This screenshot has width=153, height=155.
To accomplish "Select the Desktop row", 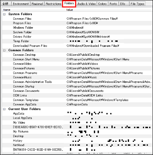I will [x=77, y=136].
